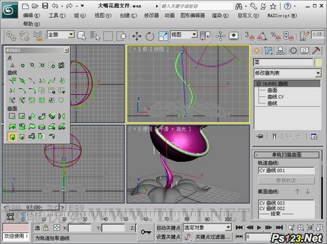Activate the Select Object tool
The image size is (327, 244).
point(82,36)
